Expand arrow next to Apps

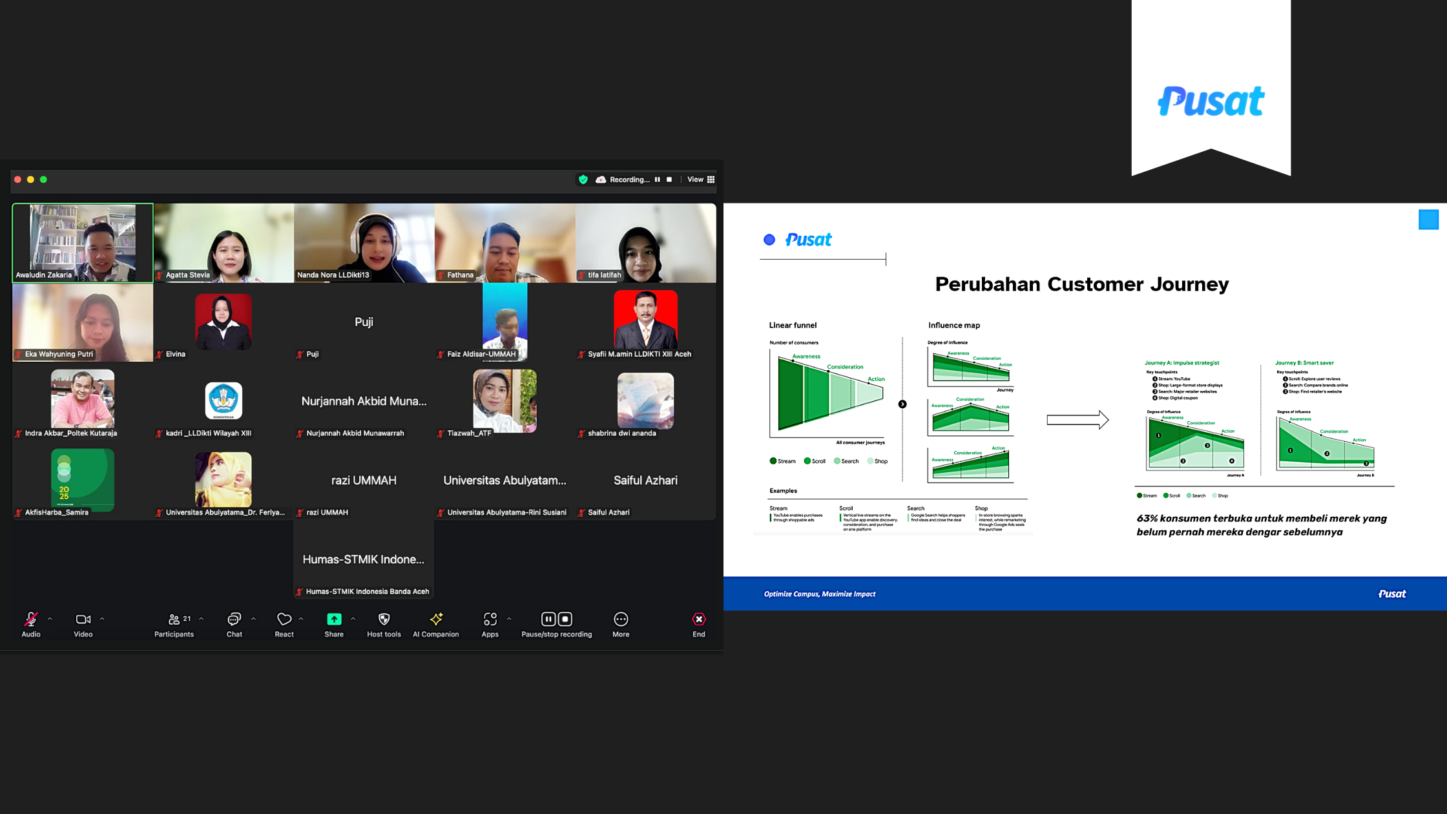point(509,619)
